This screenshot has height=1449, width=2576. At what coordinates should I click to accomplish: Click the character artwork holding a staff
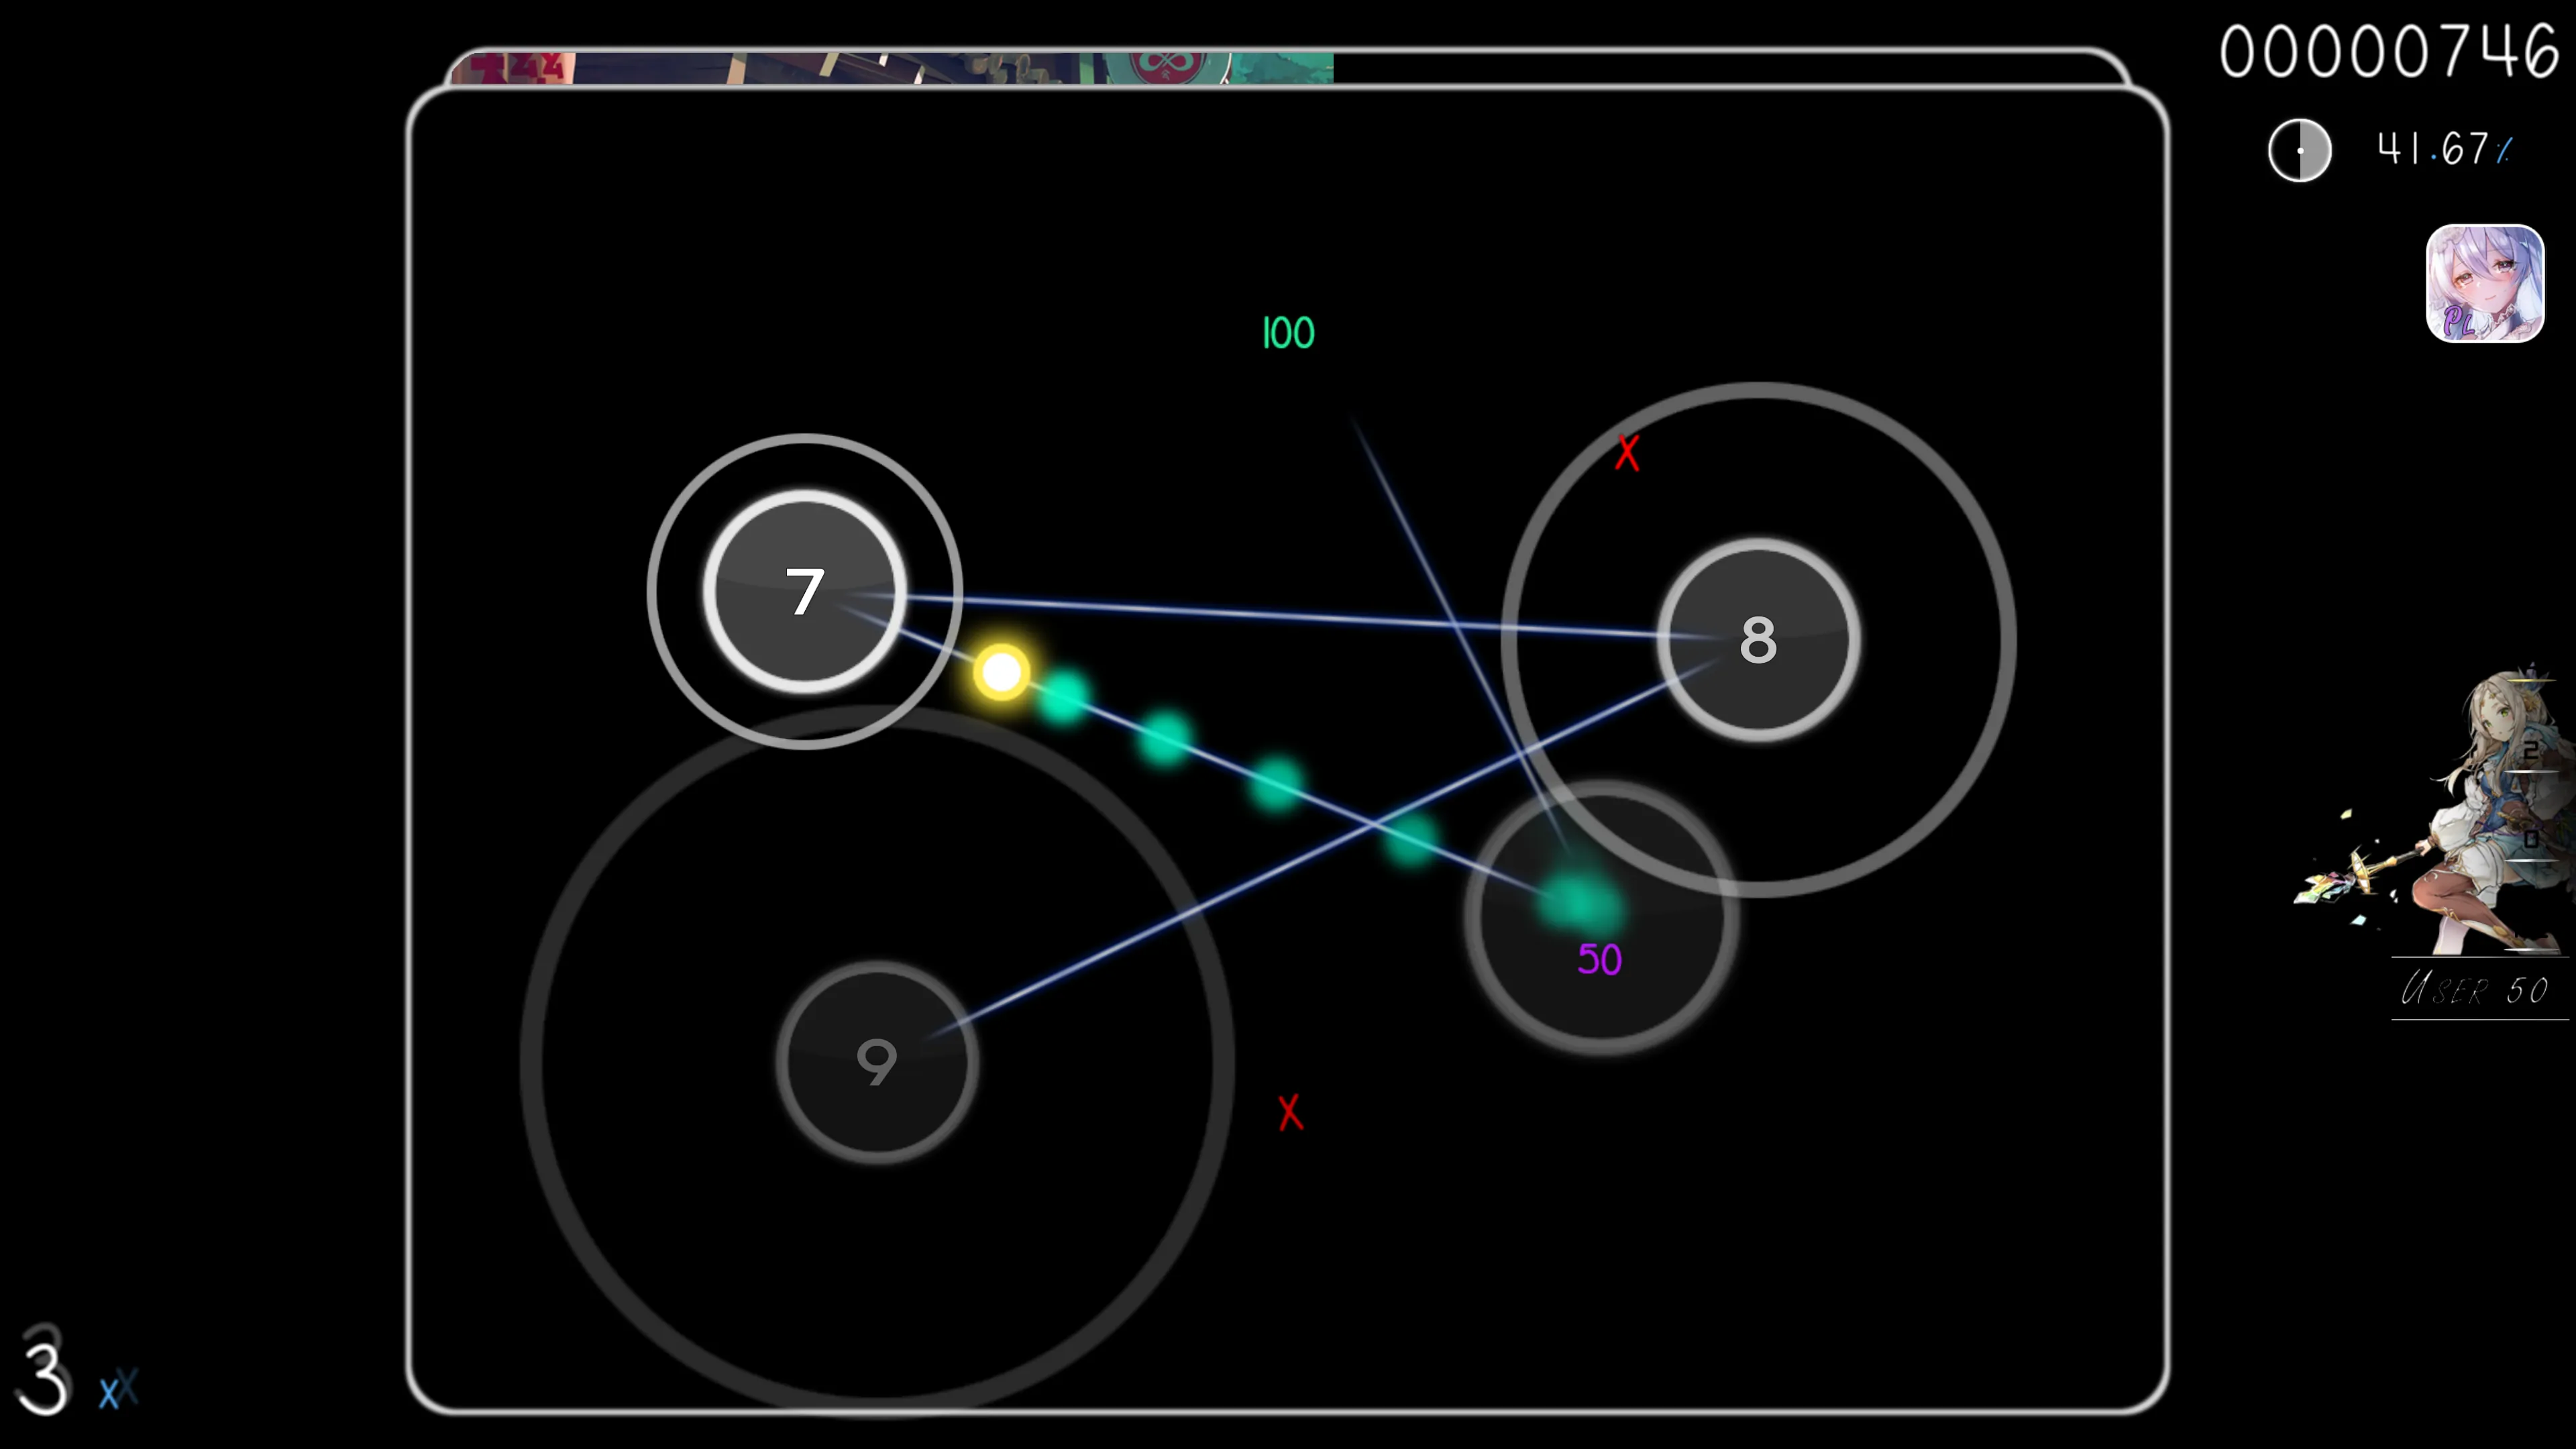coord(2450,820)
